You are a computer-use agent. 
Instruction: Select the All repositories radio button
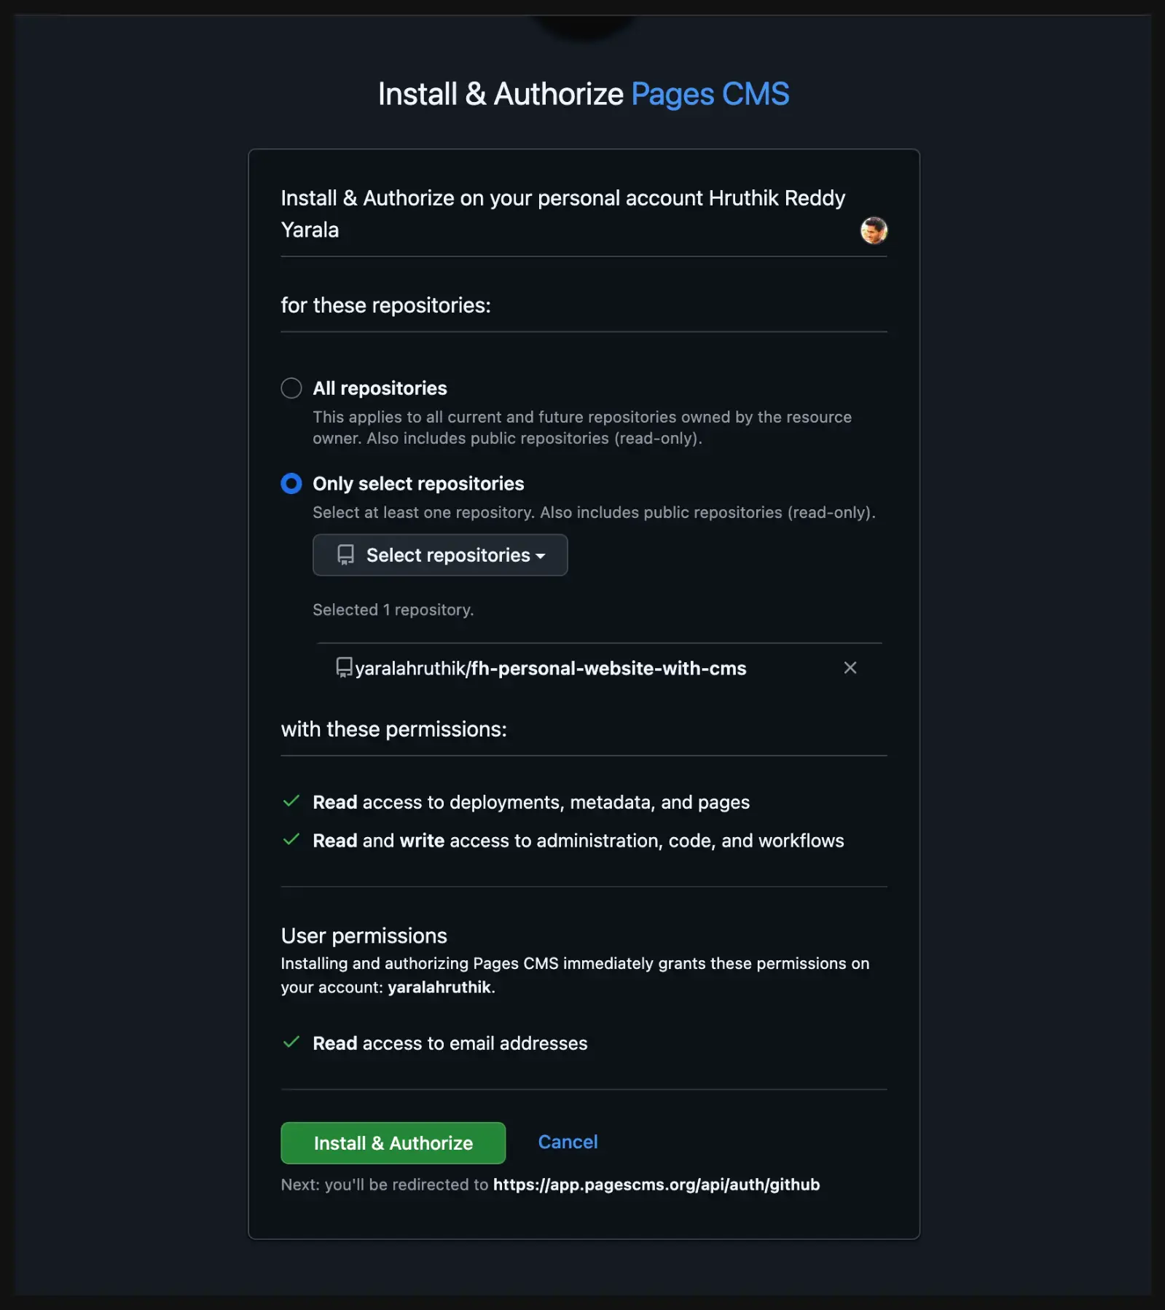coord(291,388)
